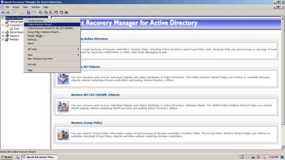Click the Quest Recovery Man... taskbar button

coord(39,157)
